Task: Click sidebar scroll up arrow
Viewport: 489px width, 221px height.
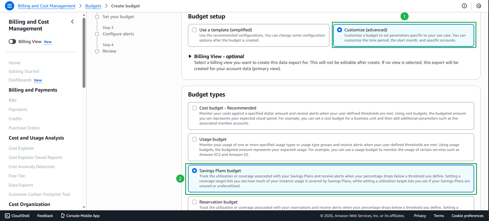Action: point(84,15)
